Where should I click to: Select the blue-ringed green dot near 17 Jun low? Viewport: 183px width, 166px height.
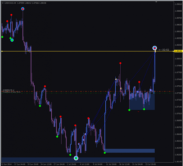point(12,40)
